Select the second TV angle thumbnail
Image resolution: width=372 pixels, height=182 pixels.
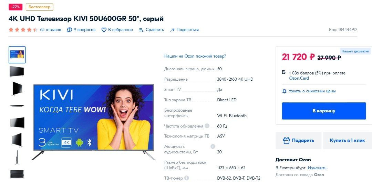(x=17, y=71)
